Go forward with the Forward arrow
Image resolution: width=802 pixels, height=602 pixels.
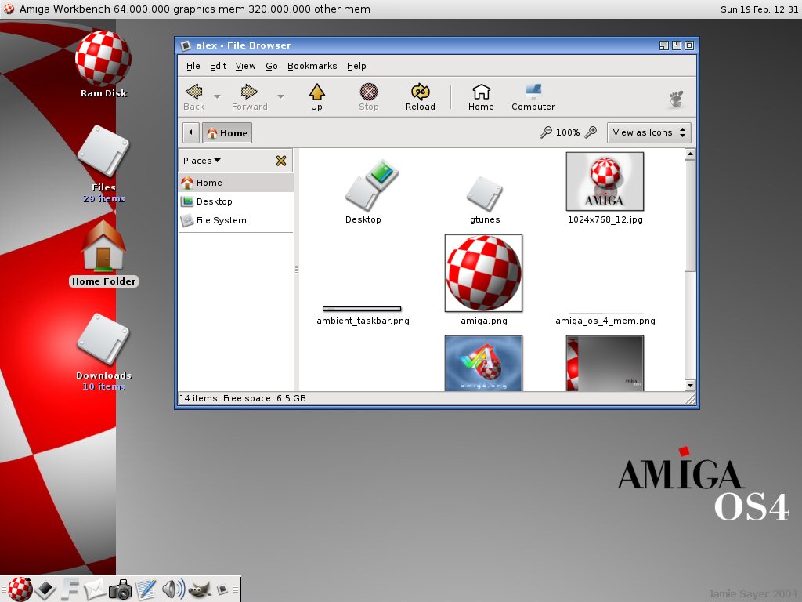(x=249, y=97)
